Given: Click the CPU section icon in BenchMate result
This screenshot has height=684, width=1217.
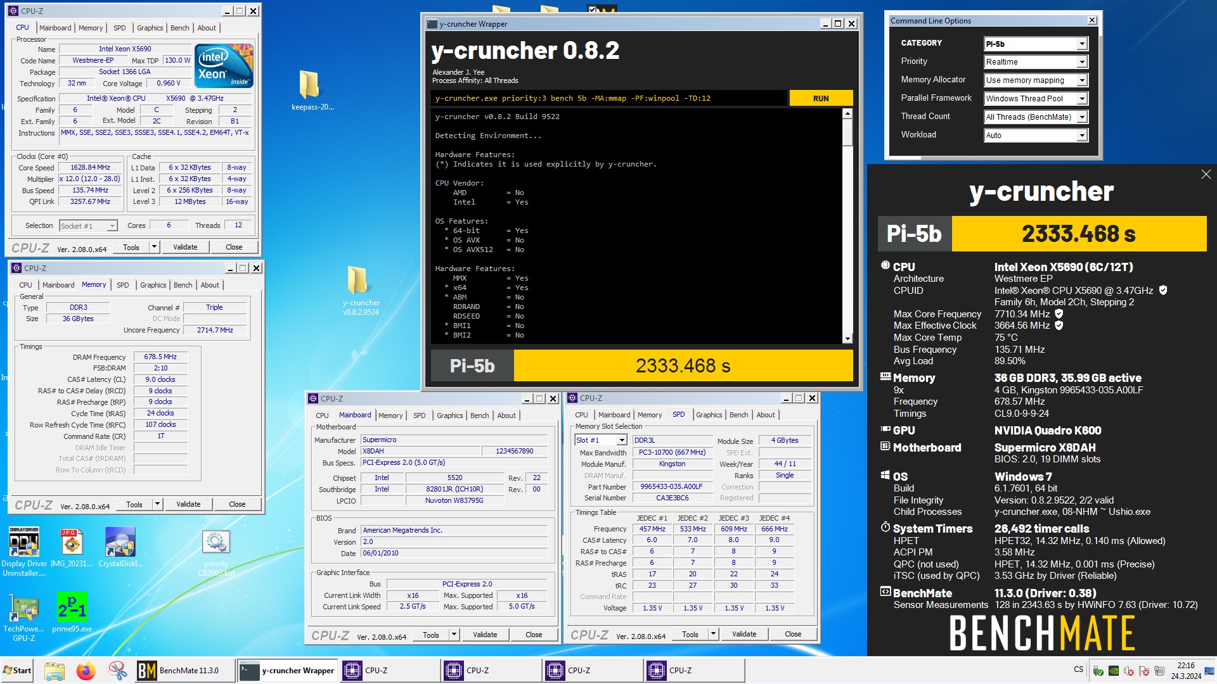Looking at the screenshot, I should tap(885, 266).
